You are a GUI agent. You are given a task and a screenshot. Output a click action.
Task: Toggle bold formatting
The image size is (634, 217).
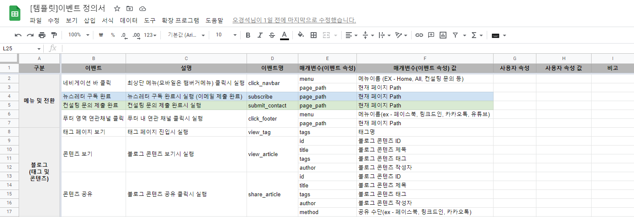click(248, 35)
